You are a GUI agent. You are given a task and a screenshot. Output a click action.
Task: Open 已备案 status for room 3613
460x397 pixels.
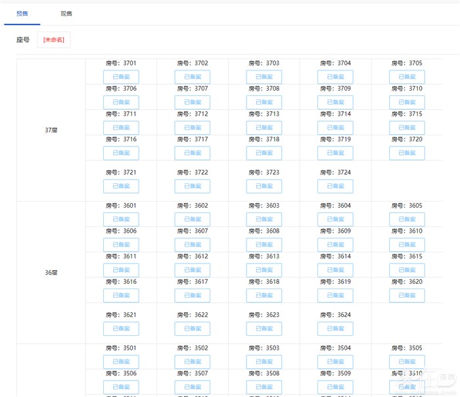point(264,270)
